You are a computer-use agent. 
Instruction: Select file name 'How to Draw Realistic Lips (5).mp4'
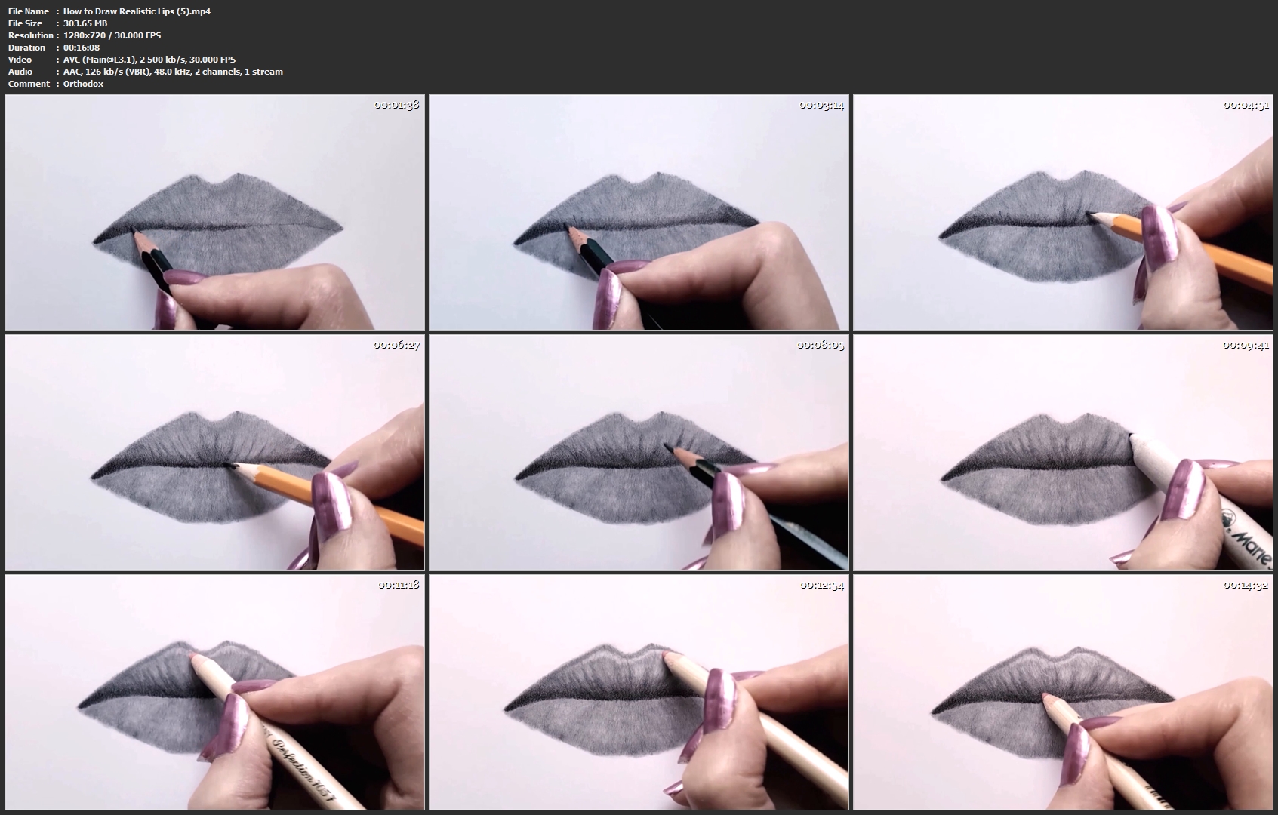(x=137, y=11)
